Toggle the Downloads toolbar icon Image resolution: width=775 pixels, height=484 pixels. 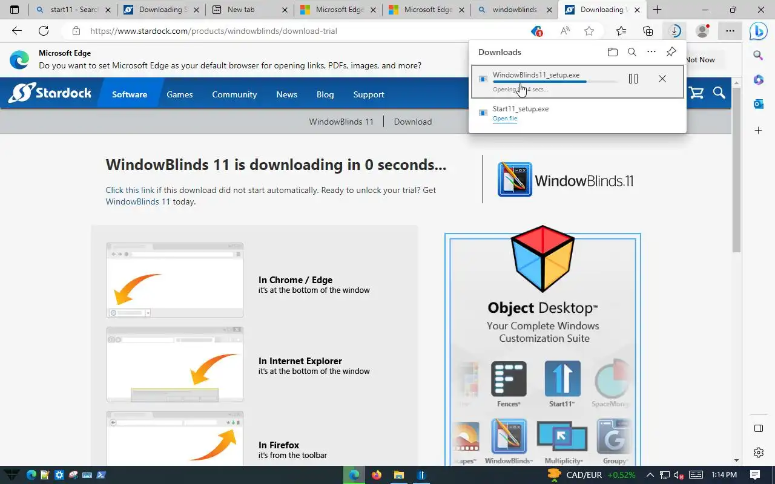click(674, 31)
